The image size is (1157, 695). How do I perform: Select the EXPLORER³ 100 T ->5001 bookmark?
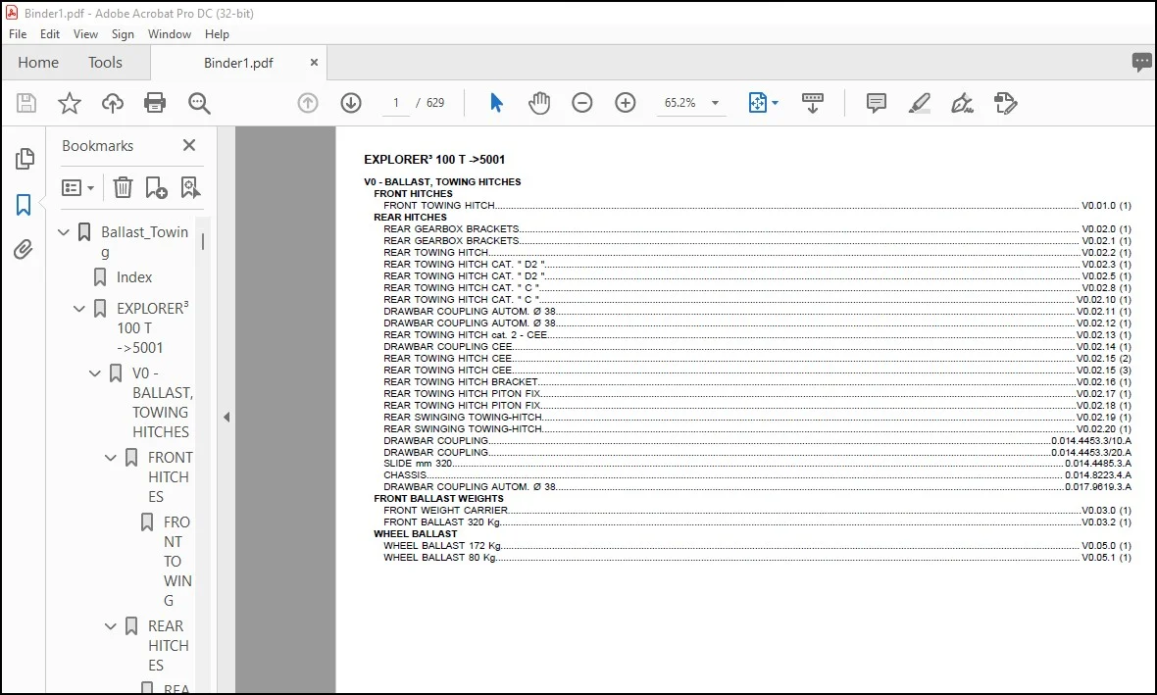[x=153, y=327]
